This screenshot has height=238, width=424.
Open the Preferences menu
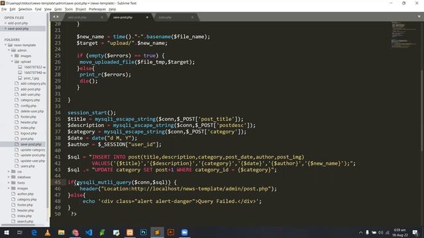pos(97,9)
